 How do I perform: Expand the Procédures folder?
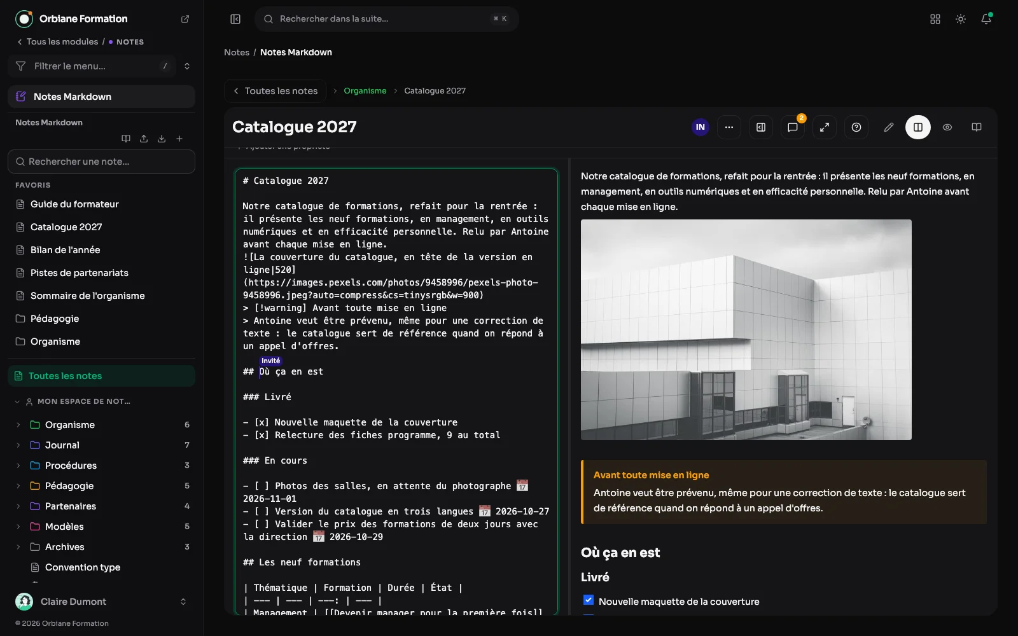coord(18,466)
